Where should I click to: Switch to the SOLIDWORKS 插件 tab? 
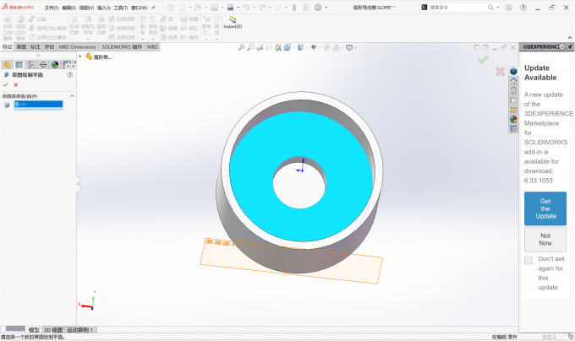[x=122, y=46]
